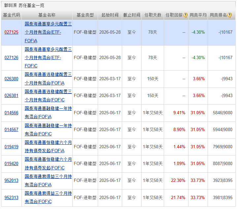
Task: Click the 郭圳滨 历任基金一览 title
Action: pyautogui.click(x=24, y=5)
